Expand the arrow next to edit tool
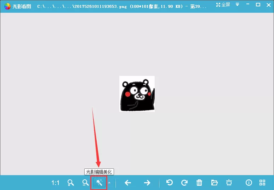Image resolution: width=274 pixels, height=190 pixels. (109, 183)
